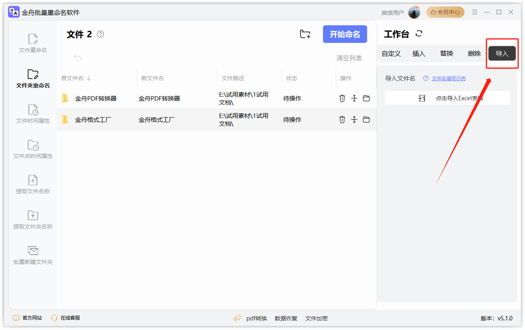Open 提取文件名称 sidebar item
This screenshot has height=330, width=525.
(x=33, y=184)
